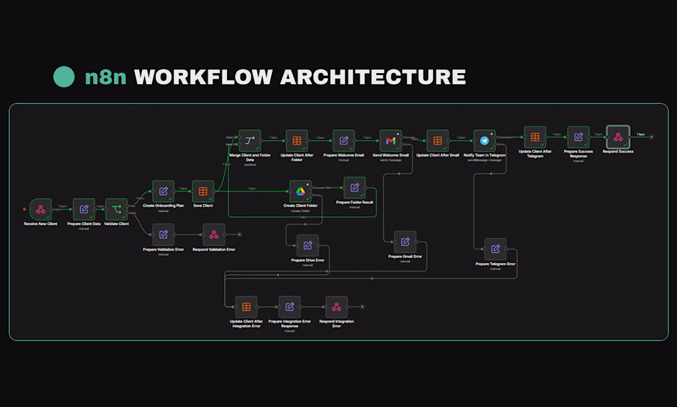The height and width of the screenshot is (407, 677).
Task: Click the Respond Success webhook node
Action: coord(618,137)
